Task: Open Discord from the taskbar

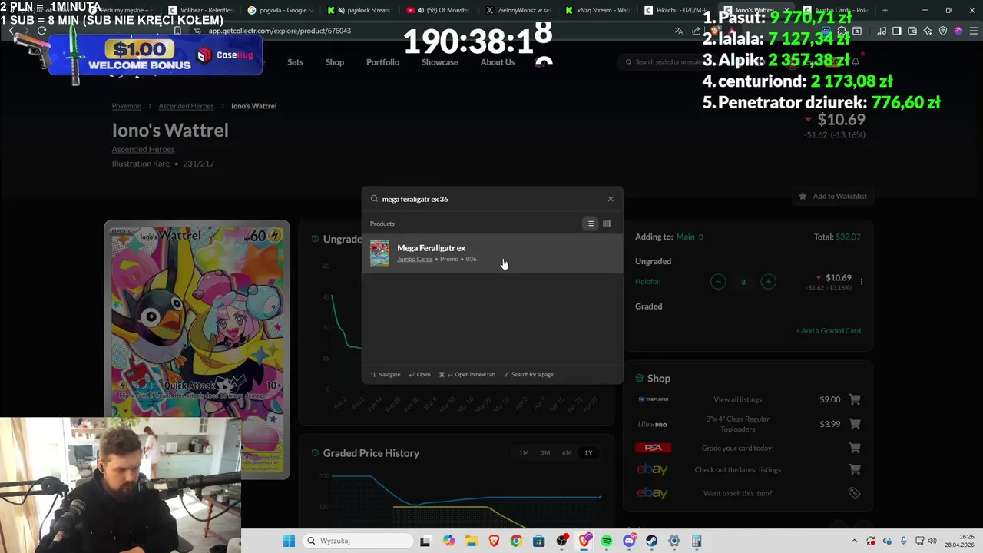Action: tap(630, 541)
